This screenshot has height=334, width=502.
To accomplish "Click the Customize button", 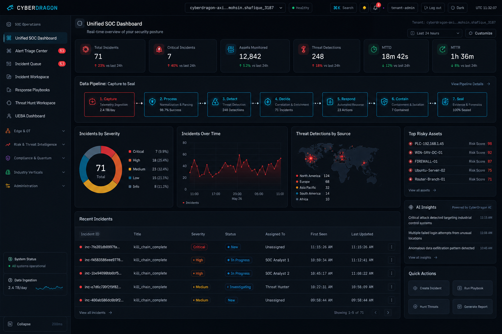I will pos(480,33).
